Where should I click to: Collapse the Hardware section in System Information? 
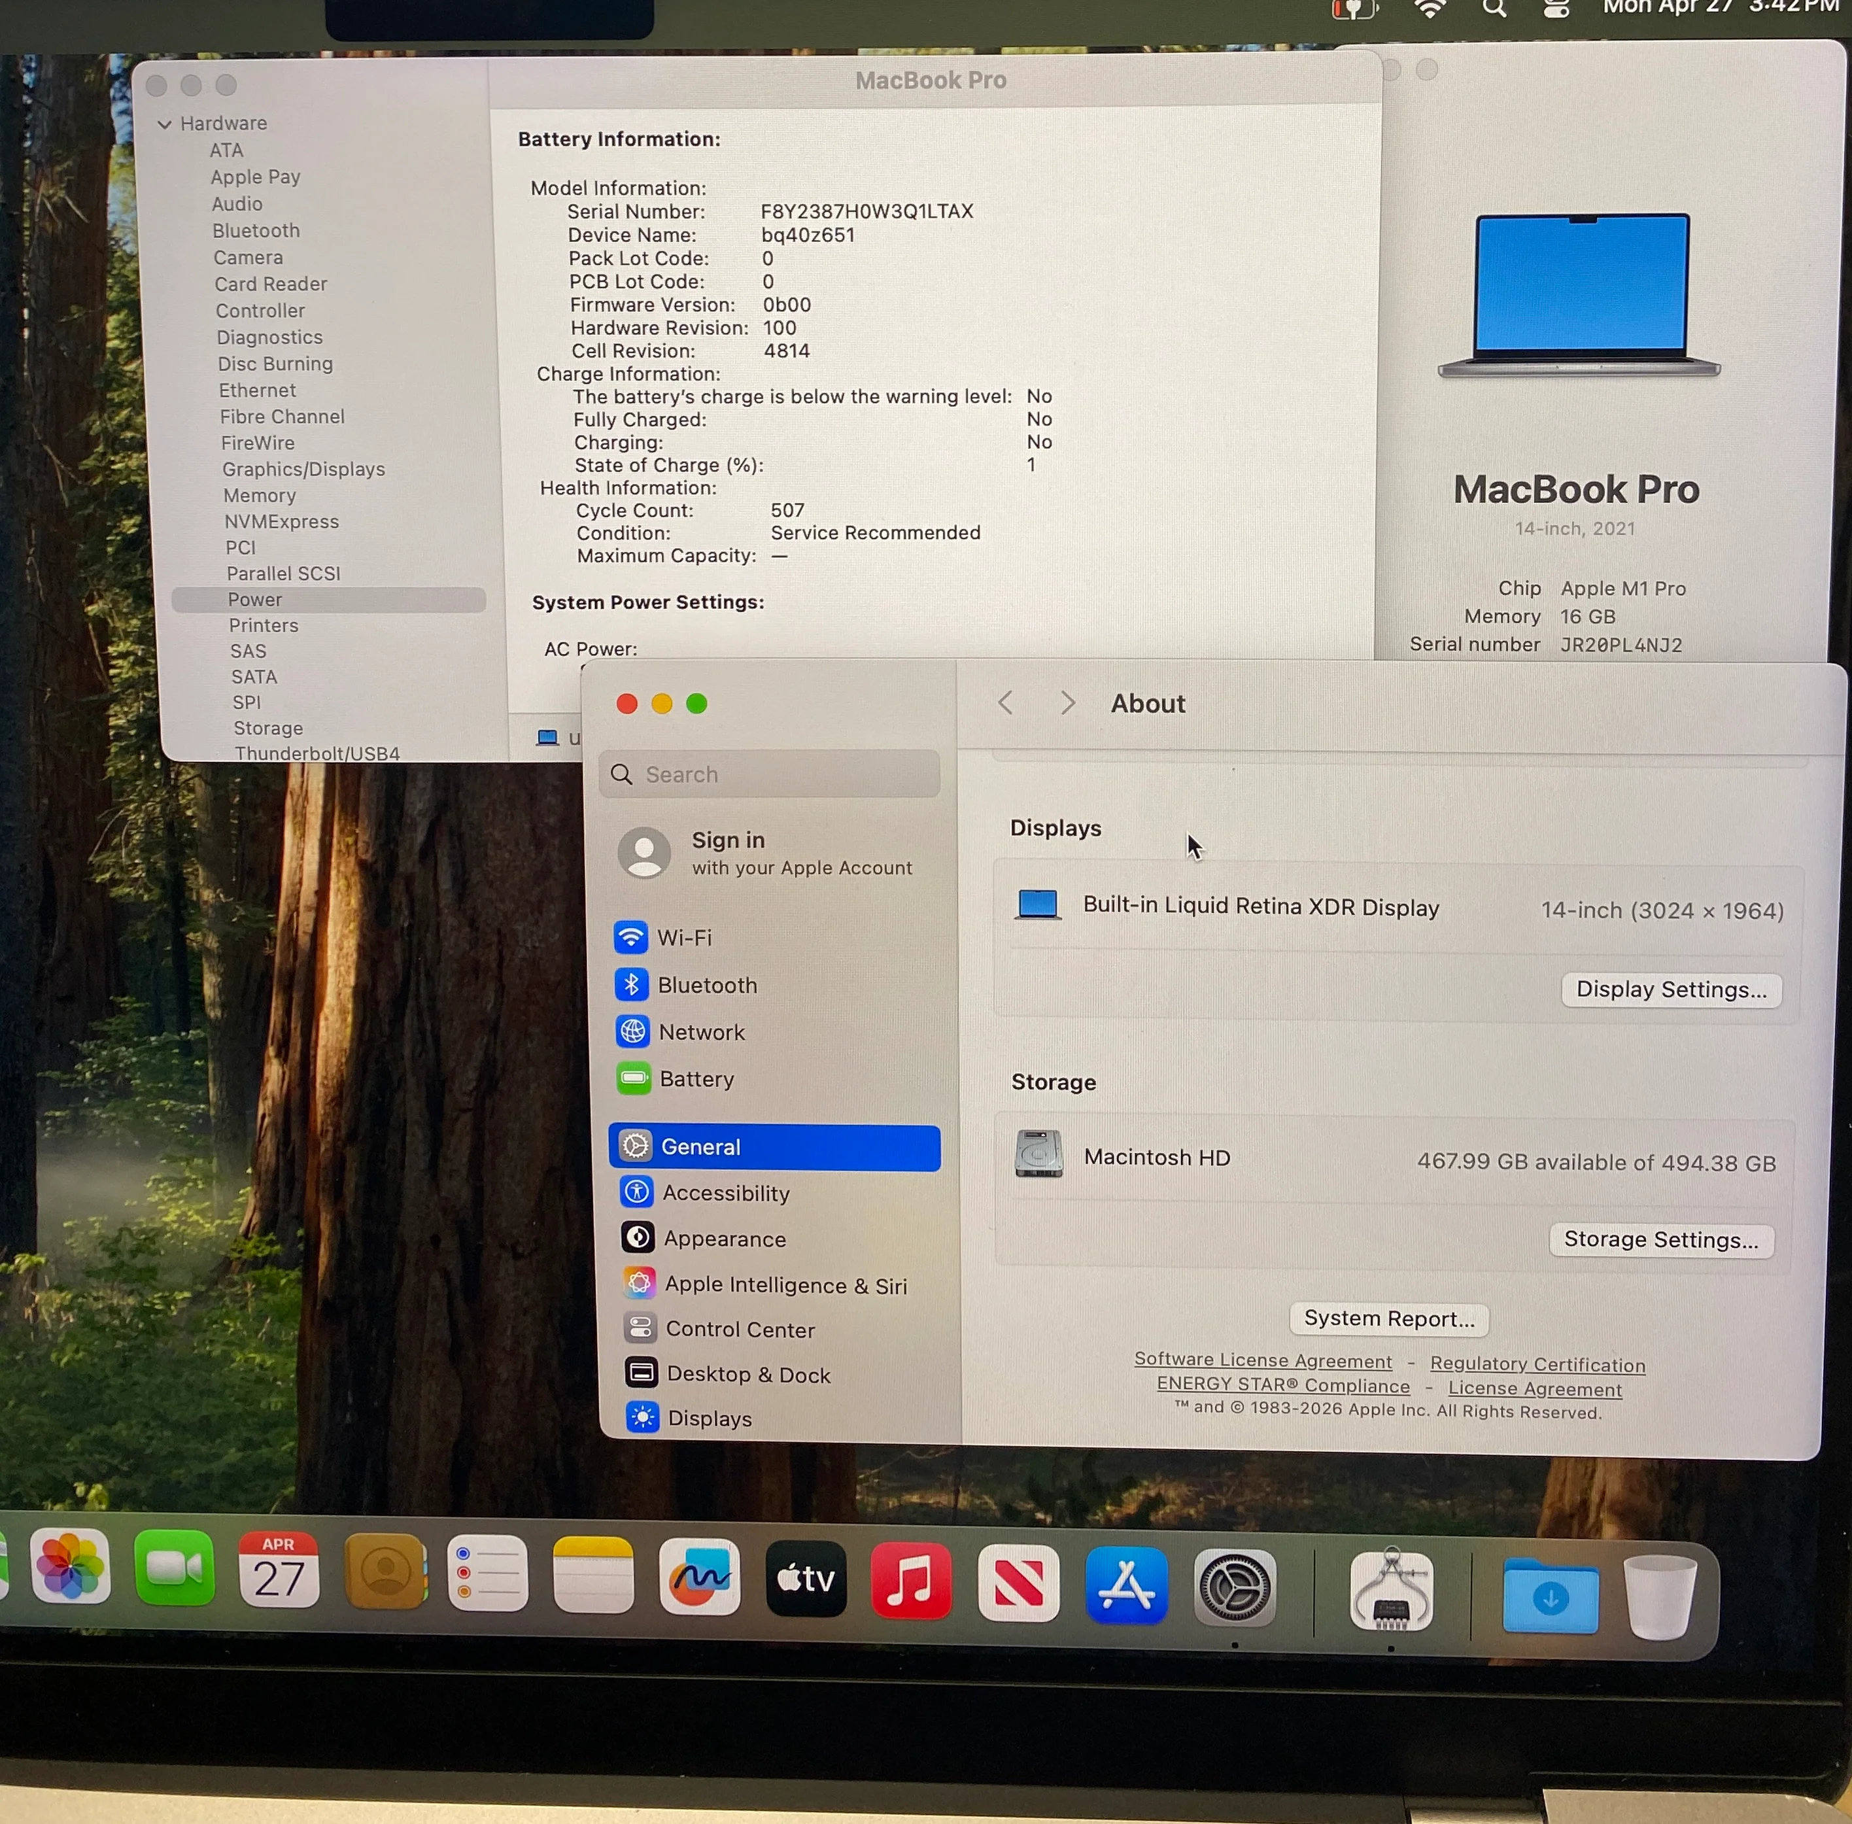pos(165,124)
